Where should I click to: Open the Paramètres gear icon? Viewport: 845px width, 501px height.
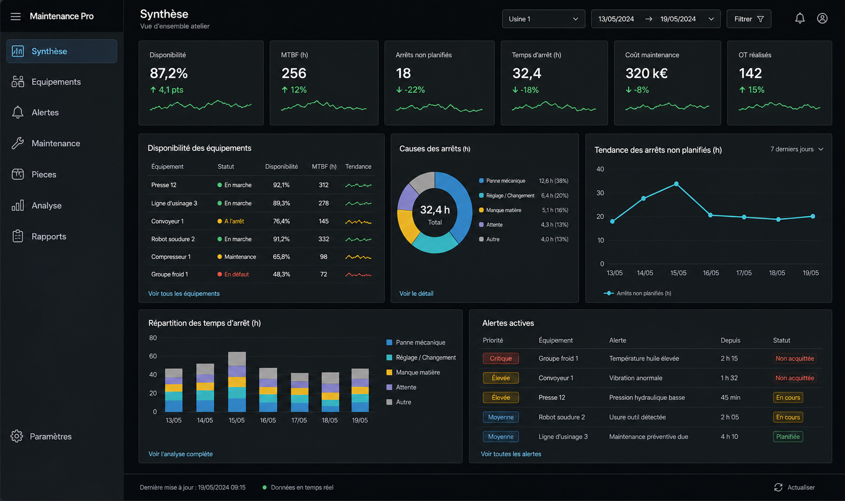(17, 436)
